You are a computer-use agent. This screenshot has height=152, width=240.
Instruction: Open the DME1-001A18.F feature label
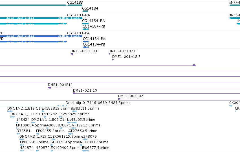pyautogui.click(x=126, y=57)
